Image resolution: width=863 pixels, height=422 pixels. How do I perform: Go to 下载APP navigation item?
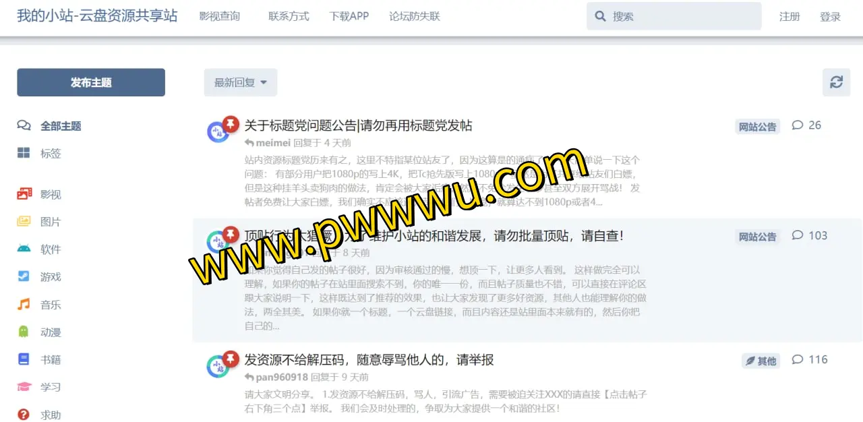tap(349, 16)
